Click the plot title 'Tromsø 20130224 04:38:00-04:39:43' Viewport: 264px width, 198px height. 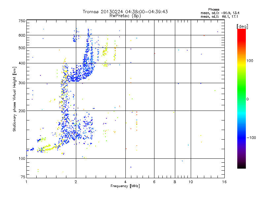125,12
